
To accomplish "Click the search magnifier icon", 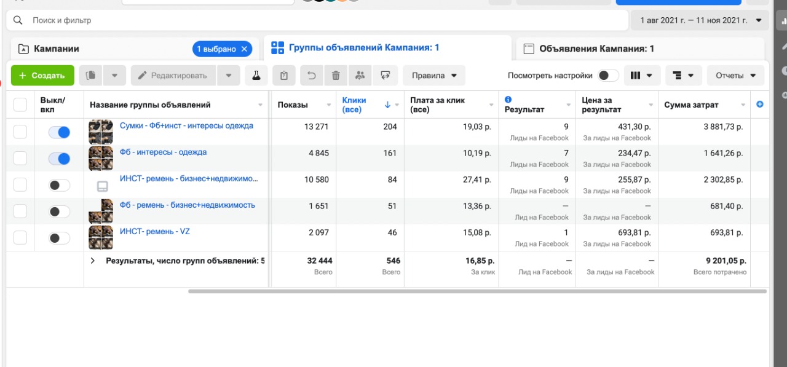I will coord(18,20).
